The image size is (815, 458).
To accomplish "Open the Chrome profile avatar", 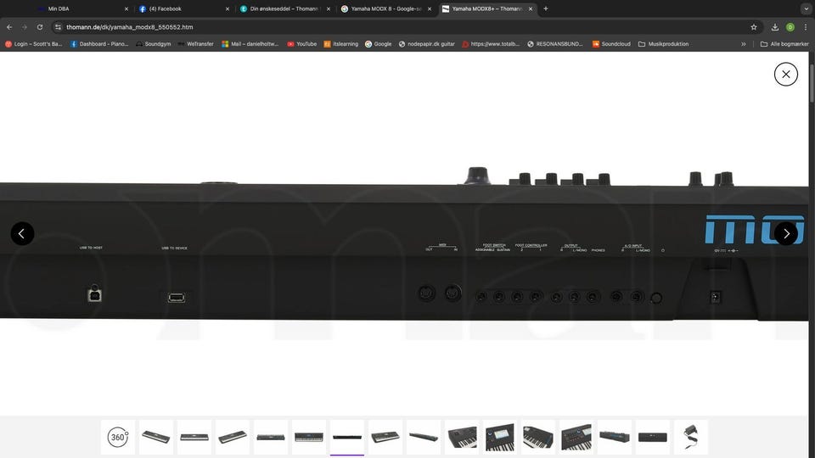I will (x=790, y=27).
